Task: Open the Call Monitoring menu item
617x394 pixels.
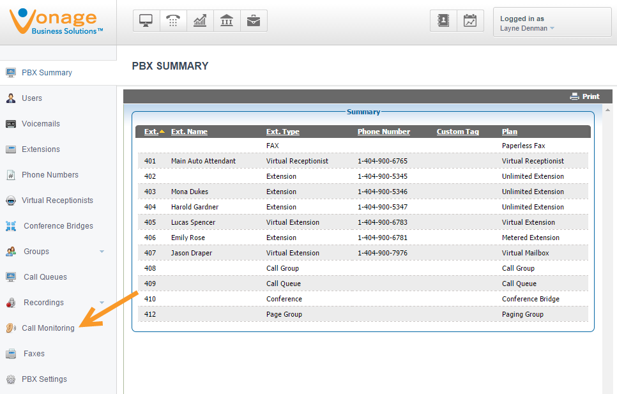Action: 48,328
